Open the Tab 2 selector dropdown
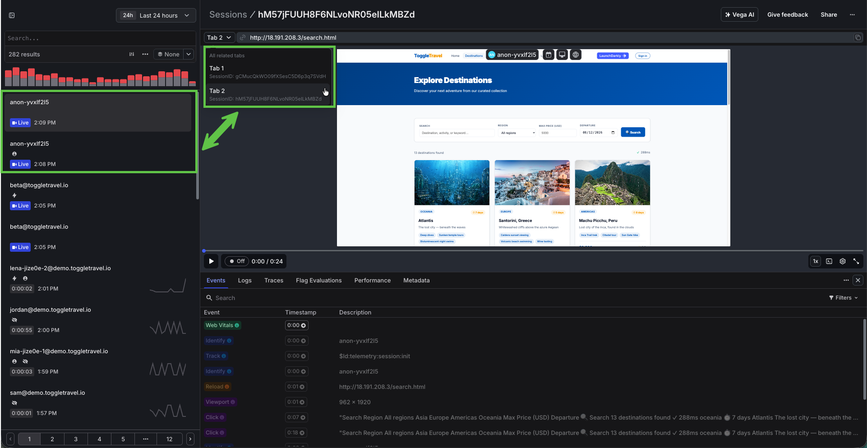The height and width of the screenshot is (448, 867). (x=219, y=37)
